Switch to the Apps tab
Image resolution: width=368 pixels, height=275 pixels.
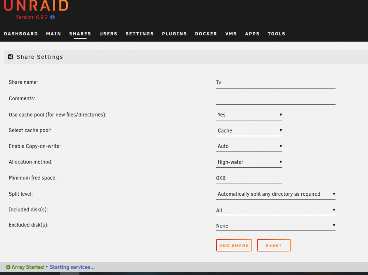[252, 34]
